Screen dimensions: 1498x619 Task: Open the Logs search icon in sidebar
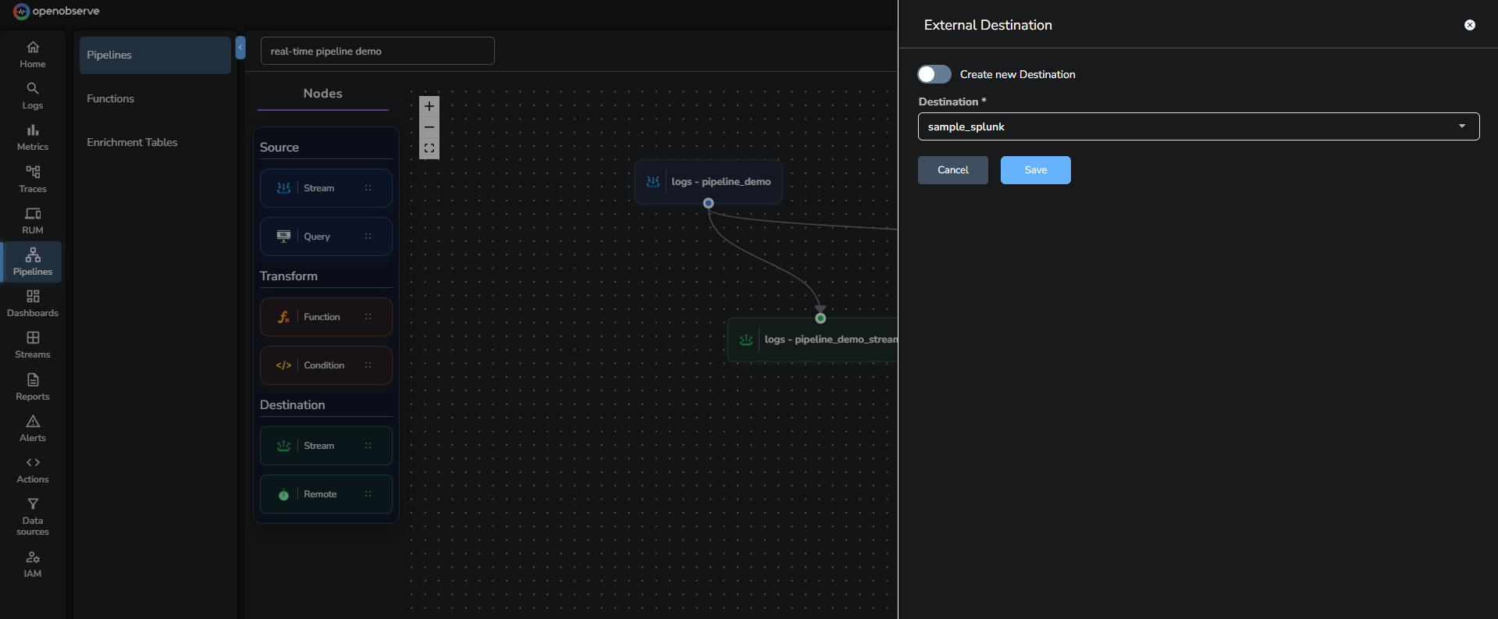point(32,89)
